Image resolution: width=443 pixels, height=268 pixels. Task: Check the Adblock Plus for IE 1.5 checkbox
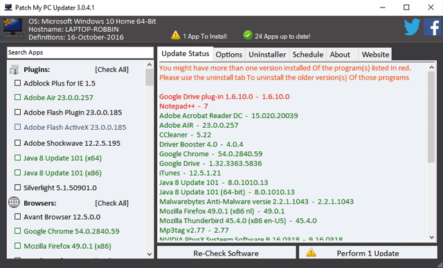coord(17,83)
